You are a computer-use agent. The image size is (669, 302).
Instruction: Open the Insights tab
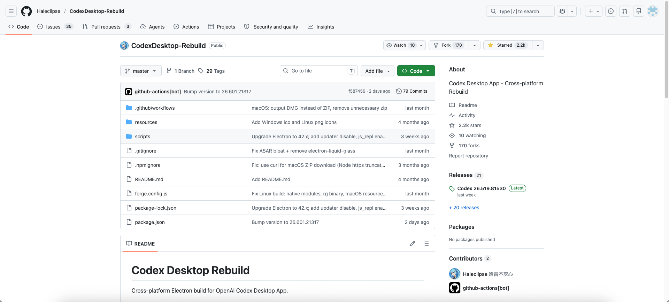pyautogui.click(x=321, y=26)
